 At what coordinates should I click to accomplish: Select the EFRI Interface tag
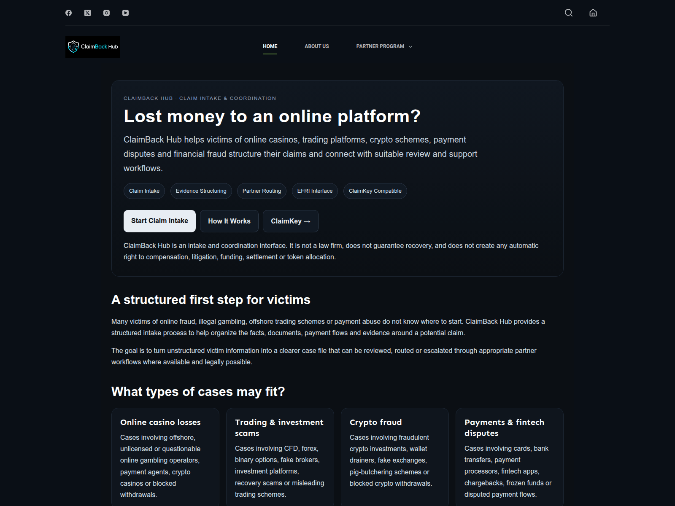pyautogui.click(x=315, y=191)
